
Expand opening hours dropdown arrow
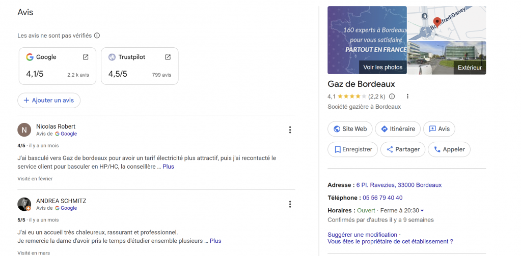tap(422, 211)
